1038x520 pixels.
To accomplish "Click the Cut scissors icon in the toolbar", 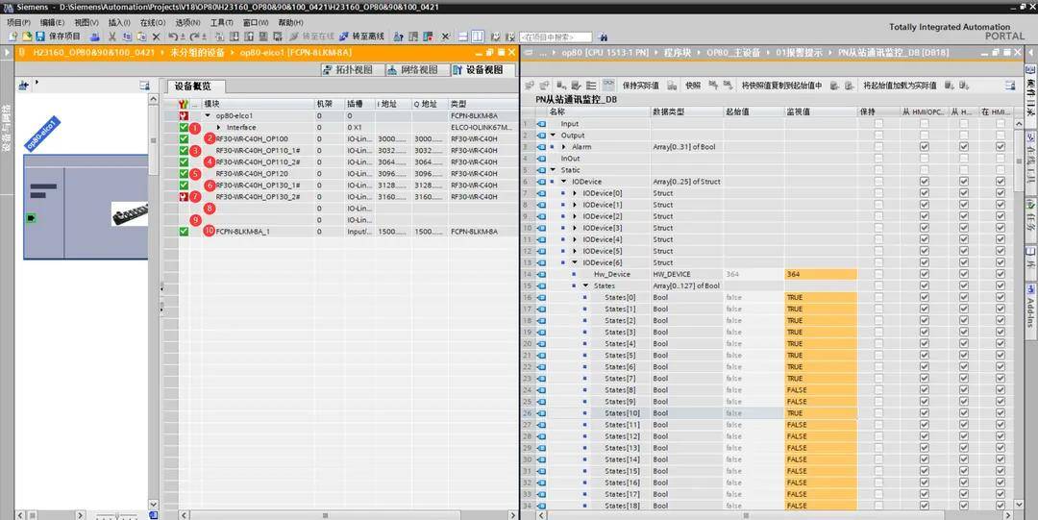I will pos(112,37).
